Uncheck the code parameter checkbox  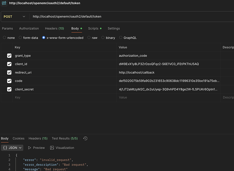[x=9, y=81]
